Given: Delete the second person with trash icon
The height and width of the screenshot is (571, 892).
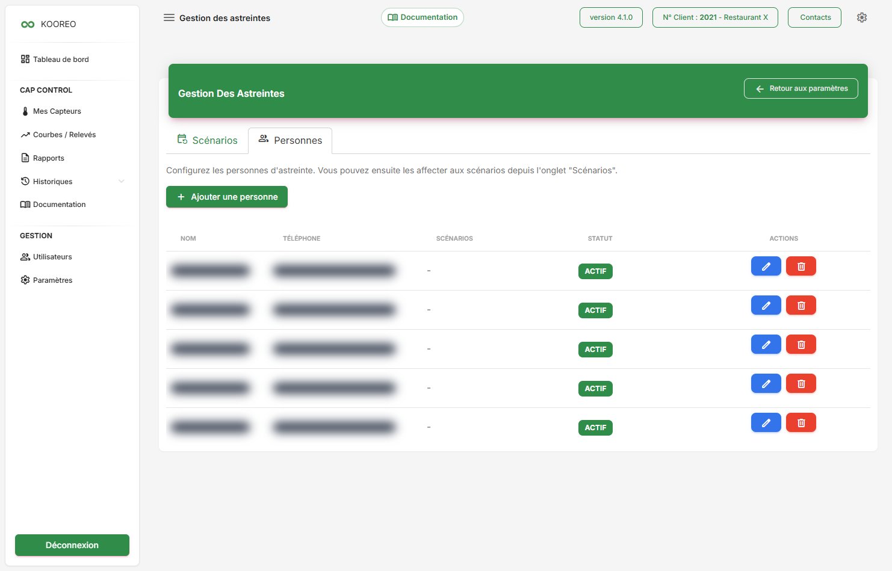Looking at the screenshot, I should [801, 305].
